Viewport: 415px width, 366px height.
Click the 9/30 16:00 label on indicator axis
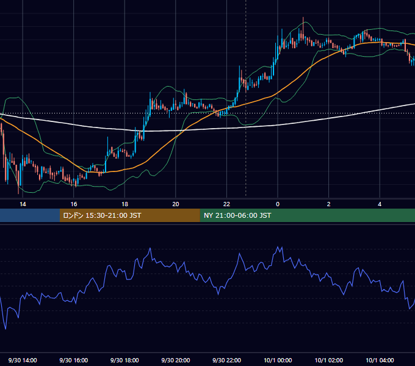tap(74, 360)
